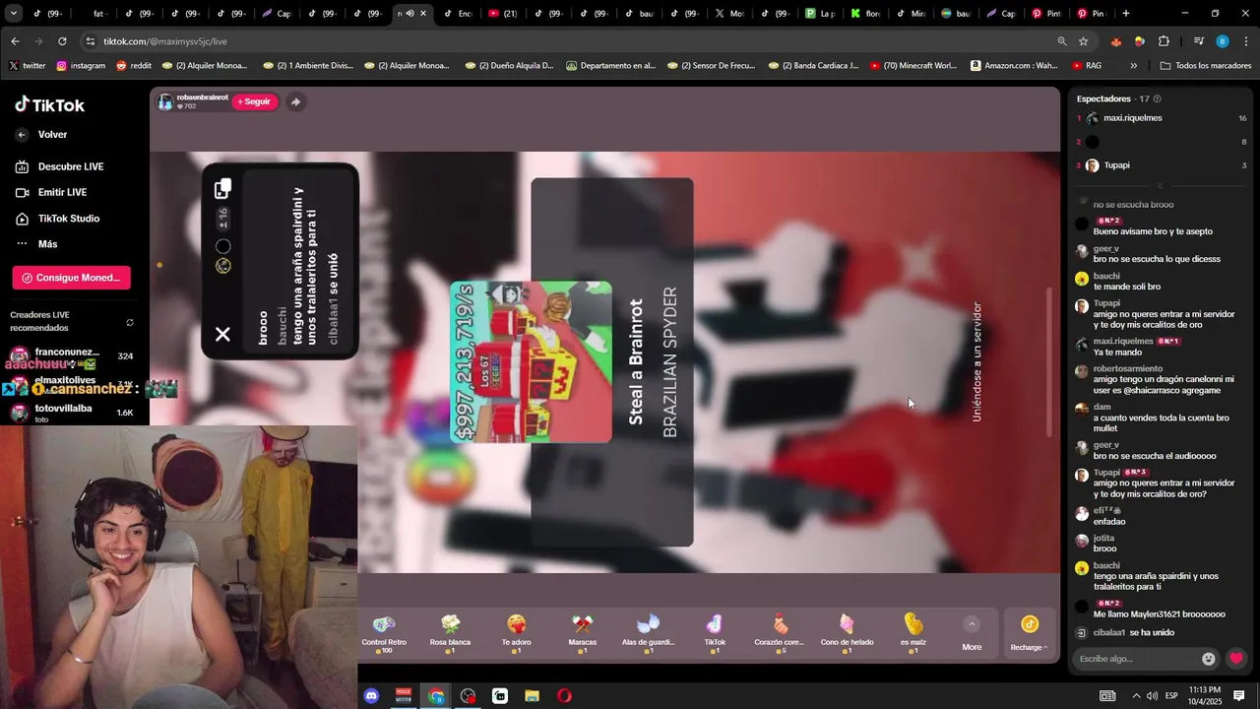Click the address bar URL
The height and width of the screenshot is (709, 1260).
pos(164,41)
